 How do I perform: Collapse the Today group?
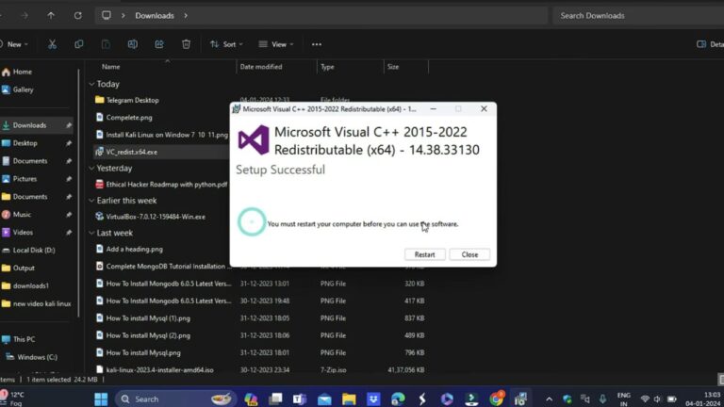[91, 84]
